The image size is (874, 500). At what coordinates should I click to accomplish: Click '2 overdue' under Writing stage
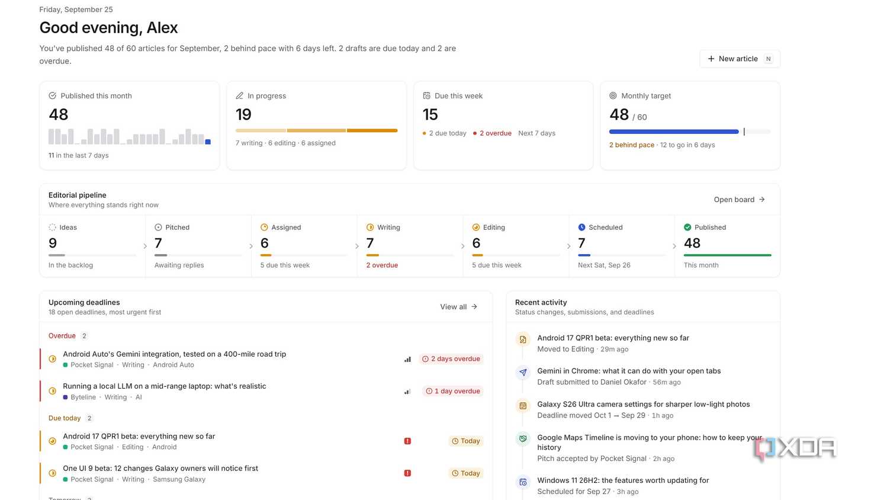tap(382, 265)
